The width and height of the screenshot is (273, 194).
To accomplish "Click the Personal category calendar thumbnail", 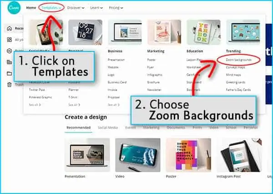I will 86,32.
